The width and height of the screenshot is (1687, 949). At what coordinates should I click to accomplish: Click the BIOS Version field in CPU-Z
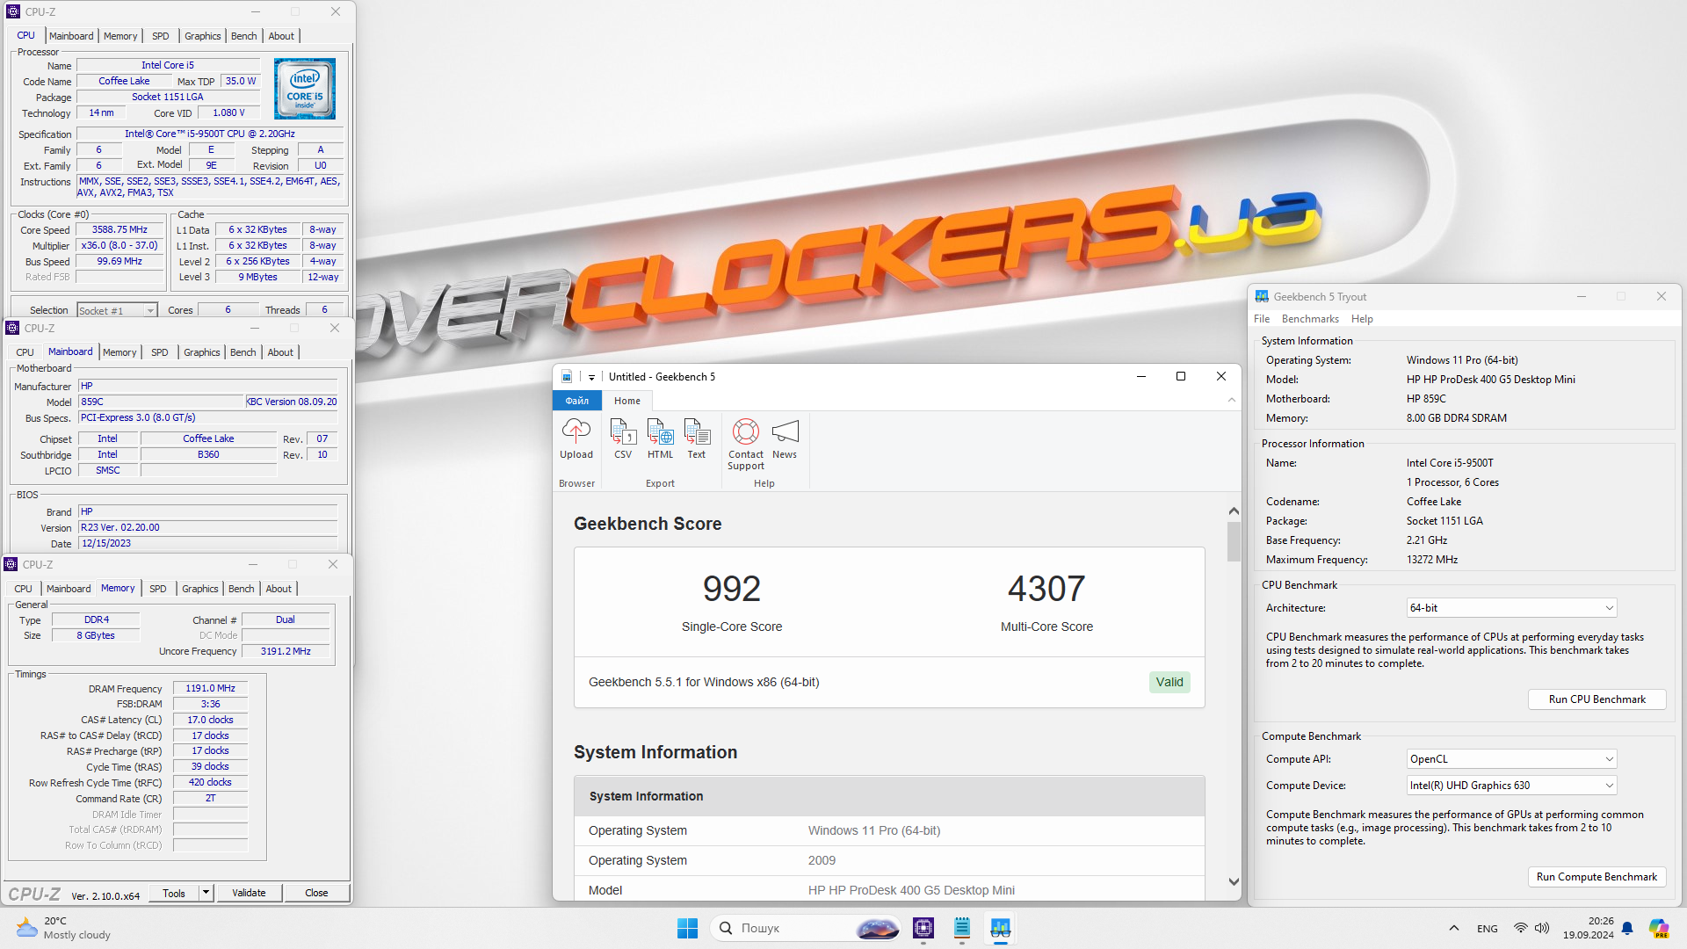pos(208,527)
